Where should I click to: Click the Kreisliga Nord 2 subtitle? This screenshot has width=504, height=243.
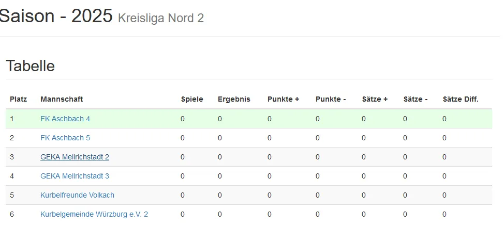pyautogui.click(x=161, y=19)
